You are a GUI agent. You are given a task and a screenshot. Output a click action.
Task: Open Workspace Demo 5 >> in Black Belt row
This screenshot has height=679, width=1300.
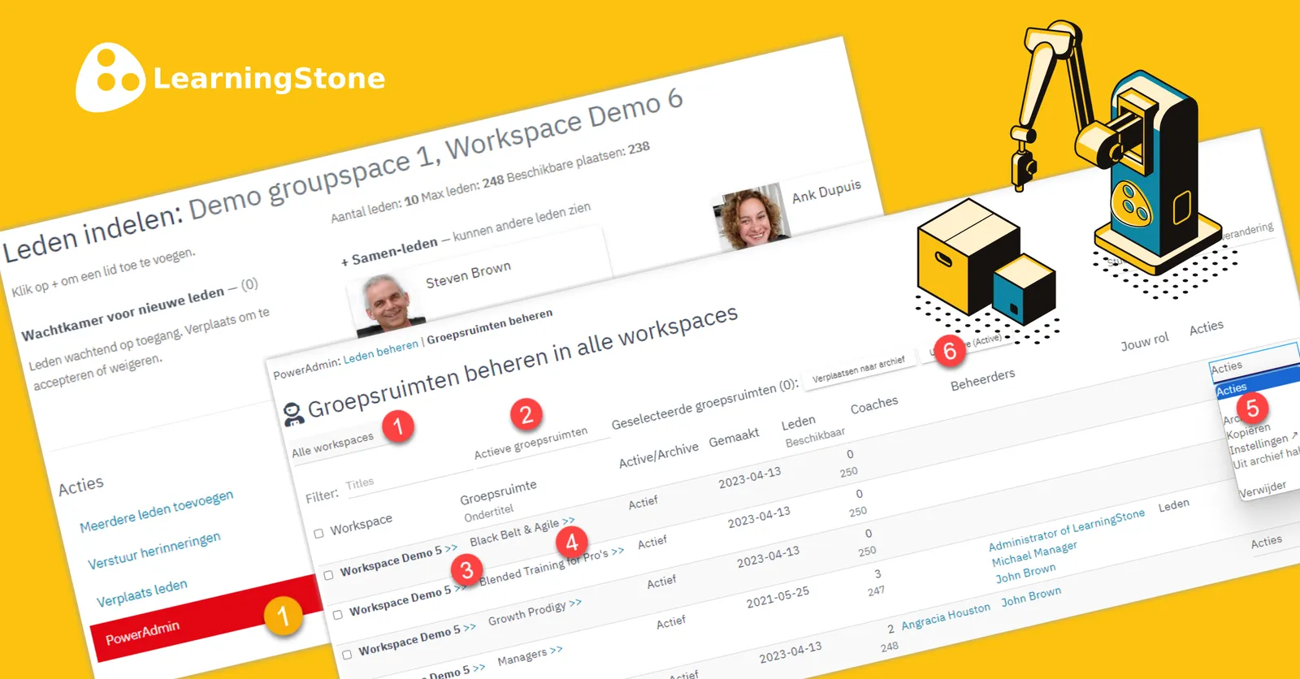(398, 560)
